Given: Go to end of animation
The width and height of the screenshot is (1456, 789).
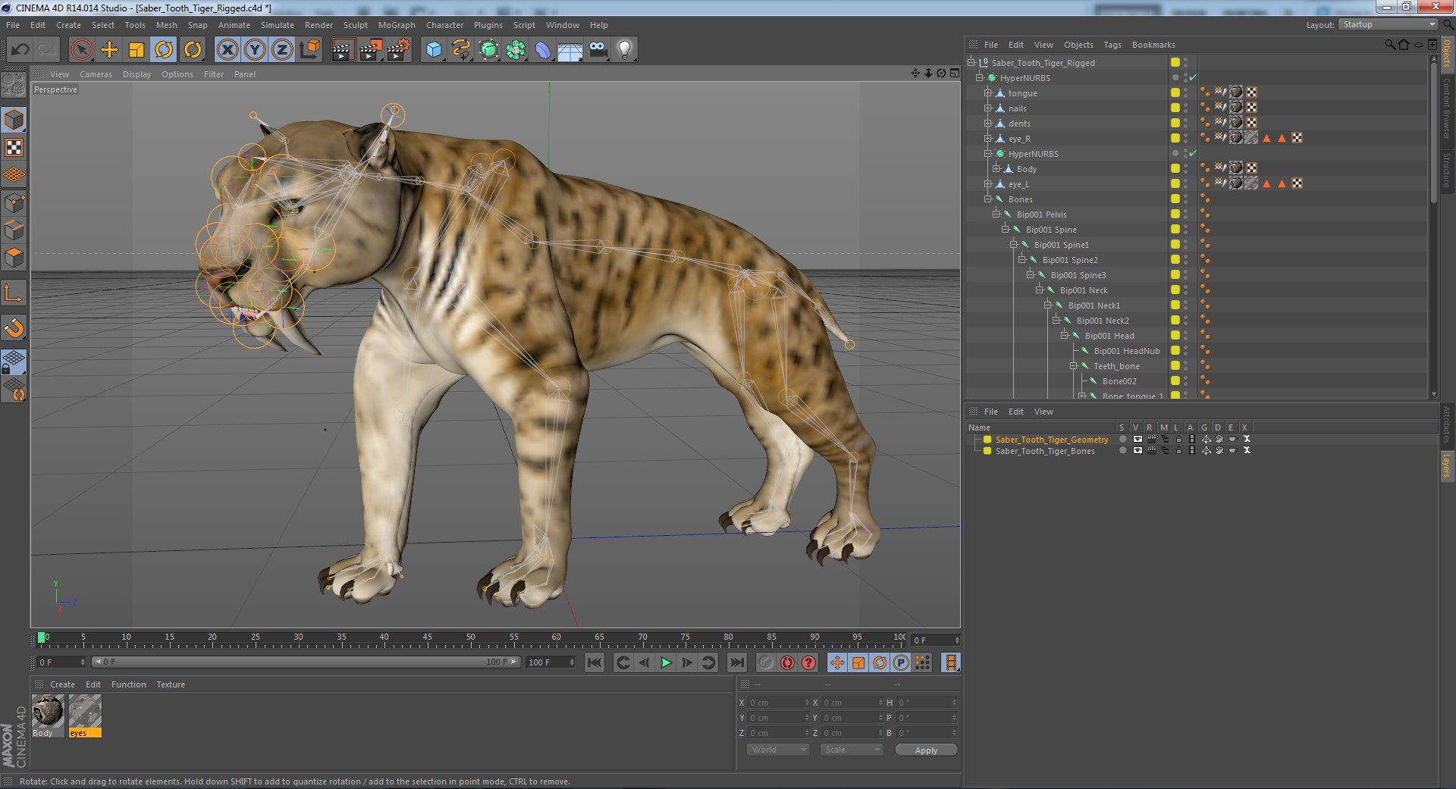Looking at the screenshot, I should point(736,663).
